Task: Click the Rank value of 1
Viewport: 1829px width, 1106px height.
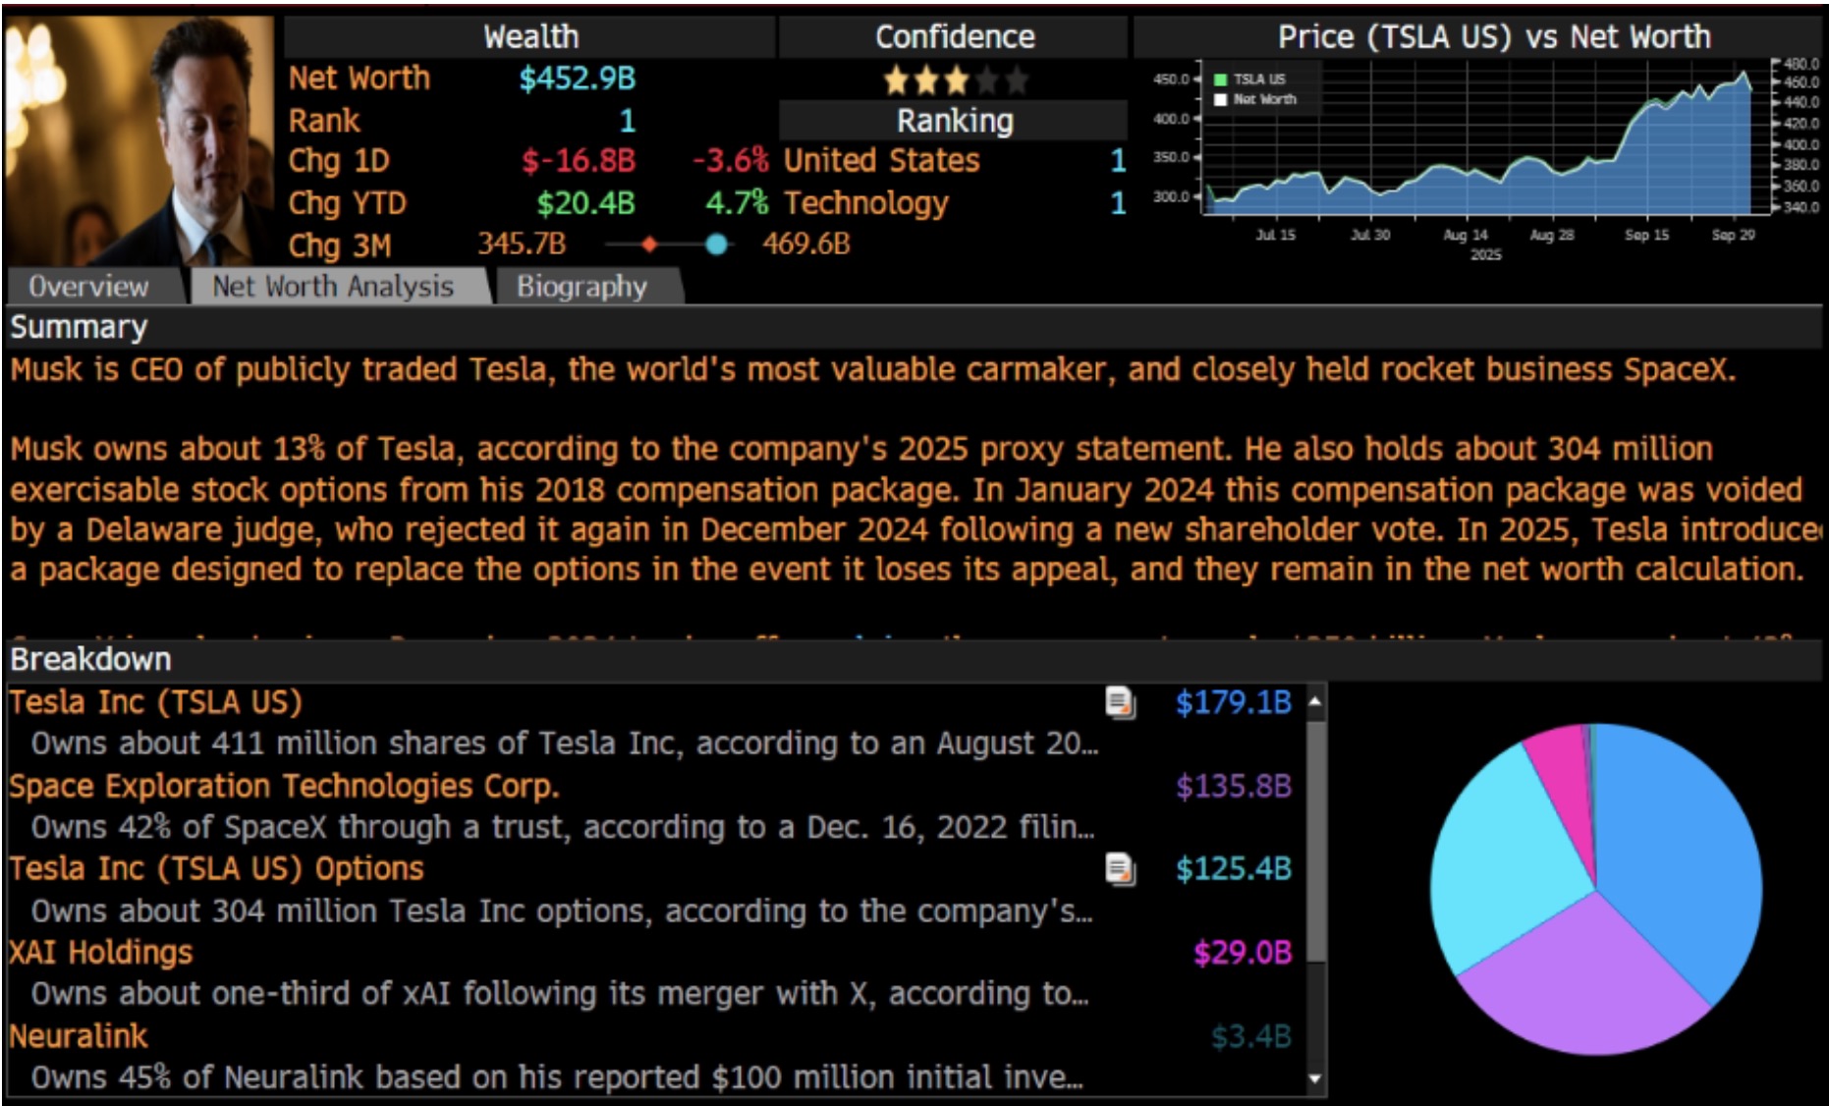Action: coord(627,121)
